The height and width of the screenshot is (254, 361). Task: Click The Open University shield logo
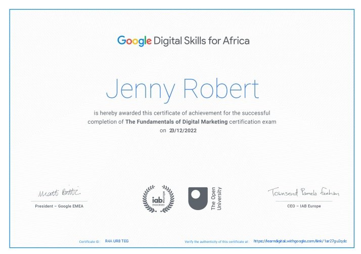coord(198,198)
